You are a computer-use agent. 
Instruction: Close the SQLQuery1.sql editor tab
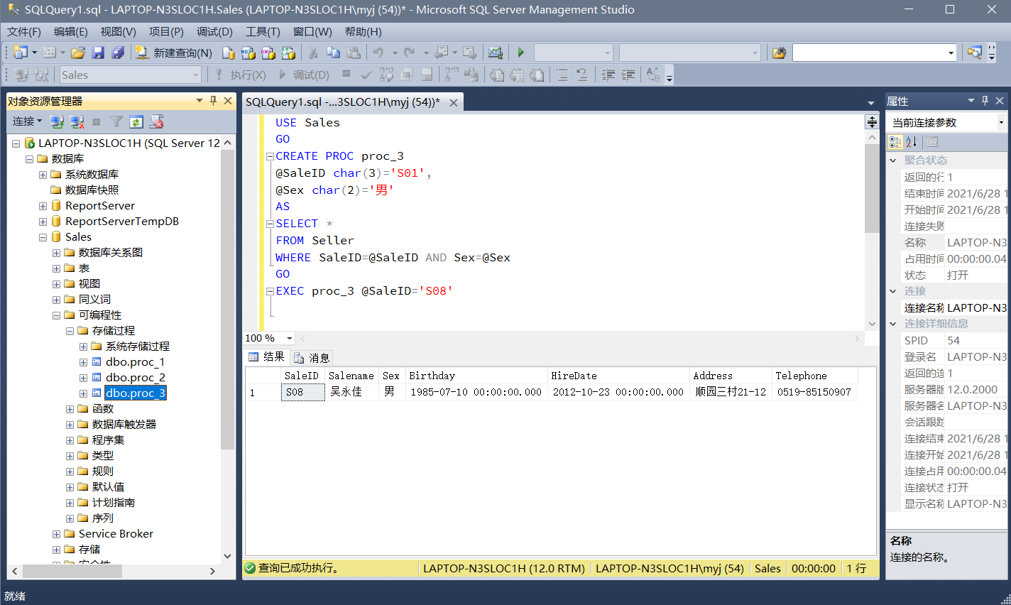point(453,102)
